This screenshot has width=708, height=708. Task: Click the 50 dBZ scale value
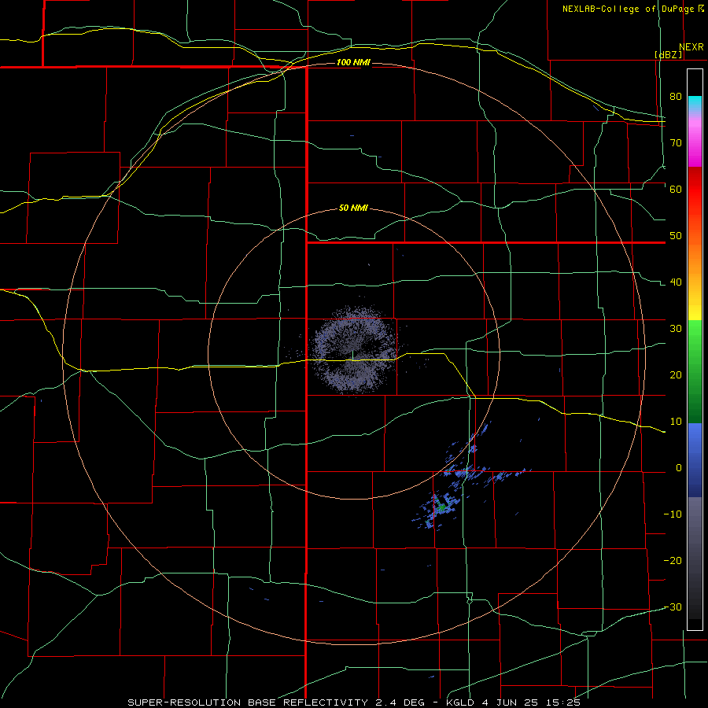[x=676, y=236]
